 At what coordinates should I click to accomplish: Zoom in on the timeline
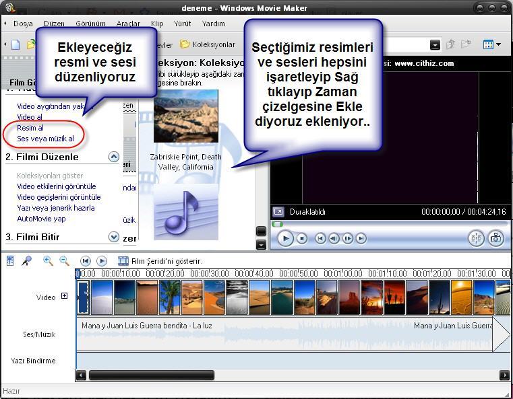48,261
